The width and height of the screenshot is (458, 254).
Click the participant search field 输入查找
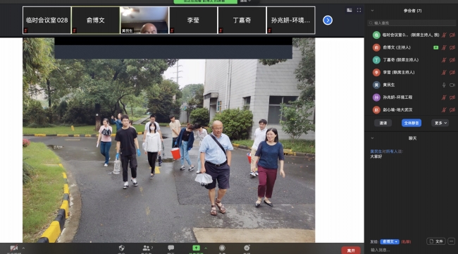coord(411,23)
